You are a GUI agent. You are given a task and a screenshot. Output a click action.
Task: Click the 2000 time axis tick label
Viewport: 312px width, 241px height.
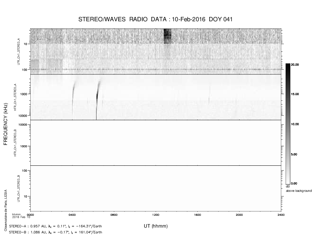coord(239,215)
